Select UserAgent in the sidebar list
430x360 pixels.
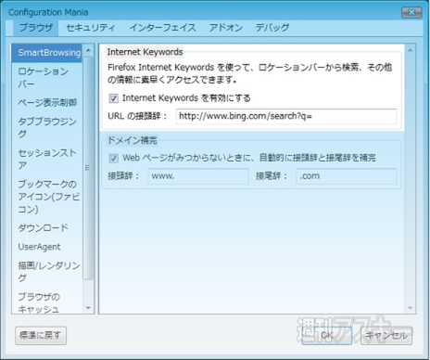(46, 247)
